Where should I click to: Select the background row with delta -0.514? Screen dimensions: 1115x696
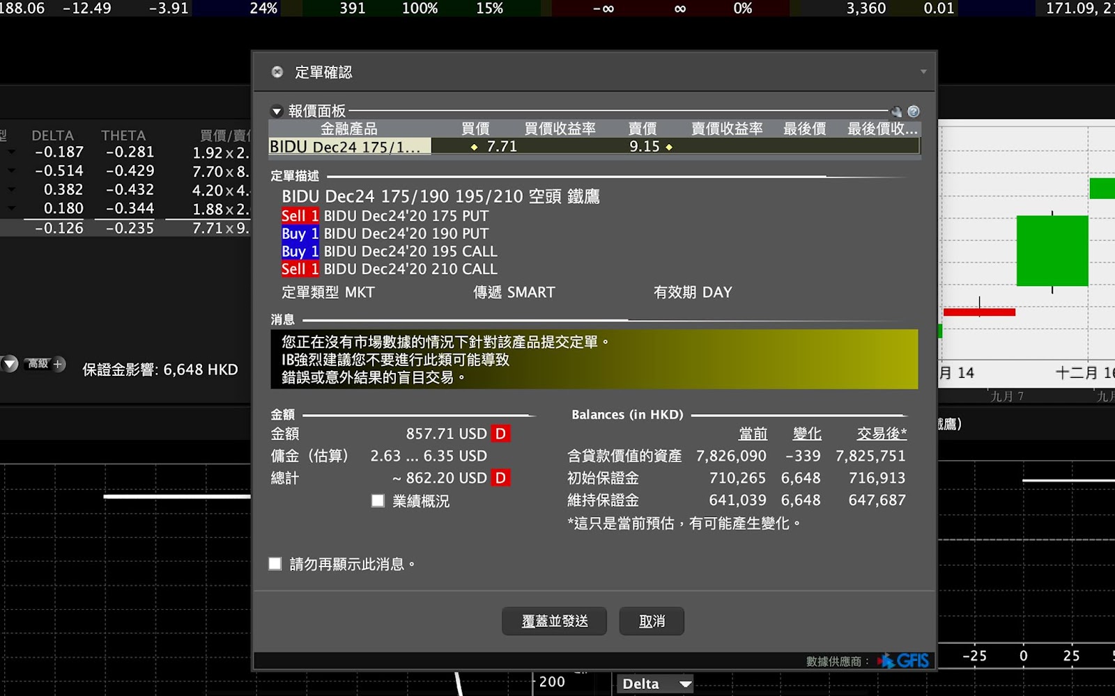tap(125, 171)
